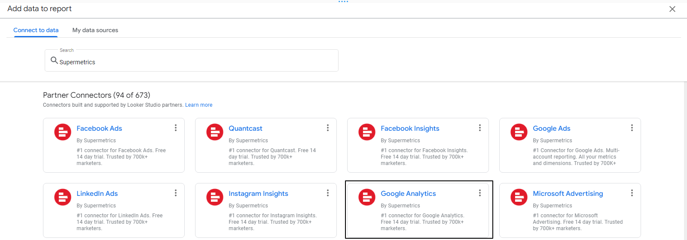Open the Learn more link
This screenshot has height=240, width=687.
click(x=198, y=105)
